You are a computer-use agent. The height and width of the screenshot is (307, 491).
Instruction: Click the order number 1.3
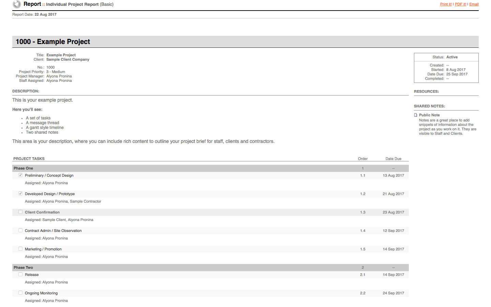click(363, 212)
